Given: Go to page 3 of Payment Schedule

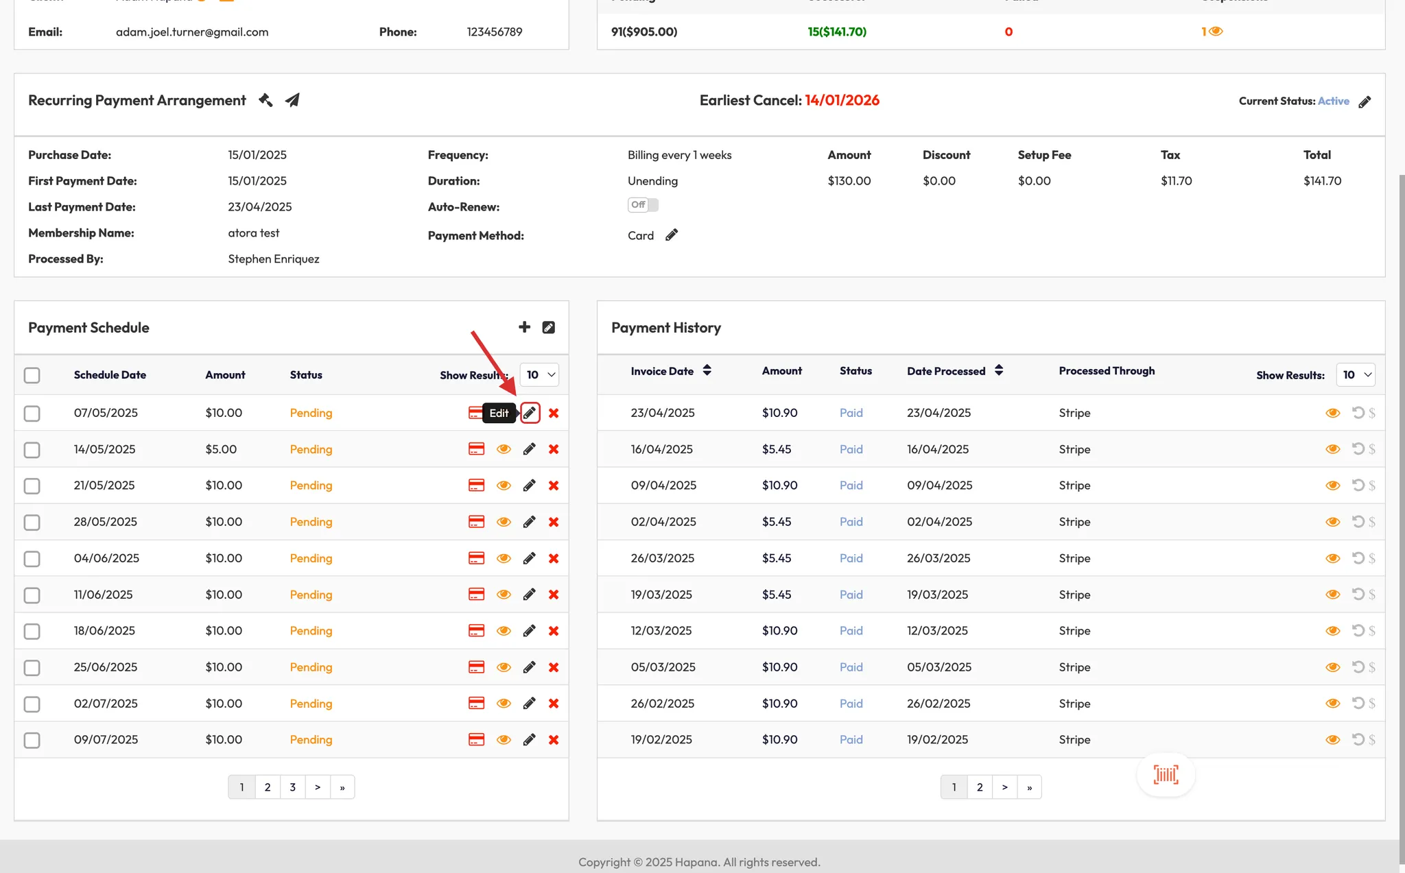Looking at the screenshot, I should (292, 787).
